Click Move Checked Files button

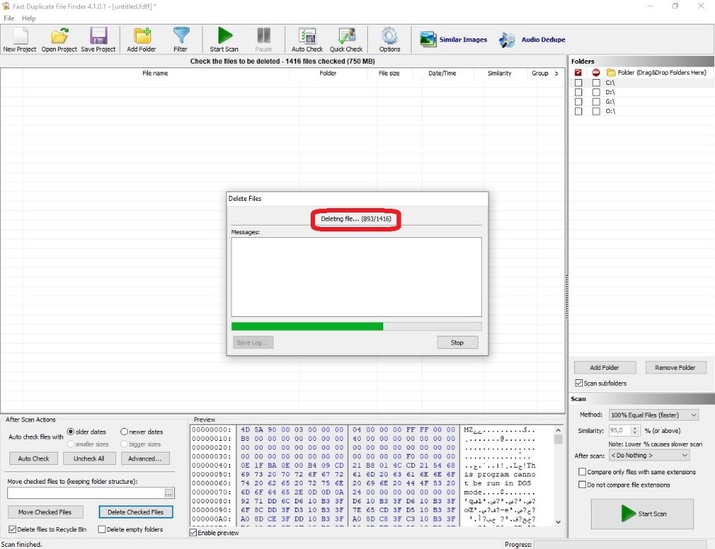45,511
